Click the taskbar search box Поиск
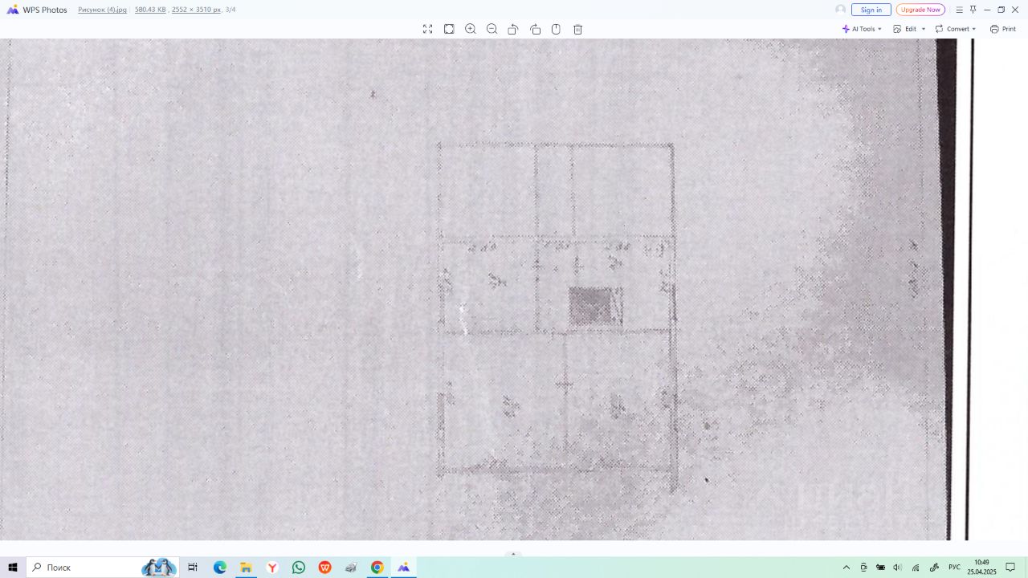1028x578 pixels. point(103,568)
